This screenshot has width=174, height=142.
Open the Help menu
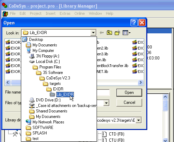click(x=110, y=13)
